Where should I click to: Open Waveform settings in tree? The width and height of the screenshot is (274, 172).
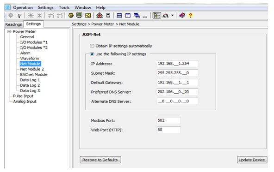pos(30,59)
